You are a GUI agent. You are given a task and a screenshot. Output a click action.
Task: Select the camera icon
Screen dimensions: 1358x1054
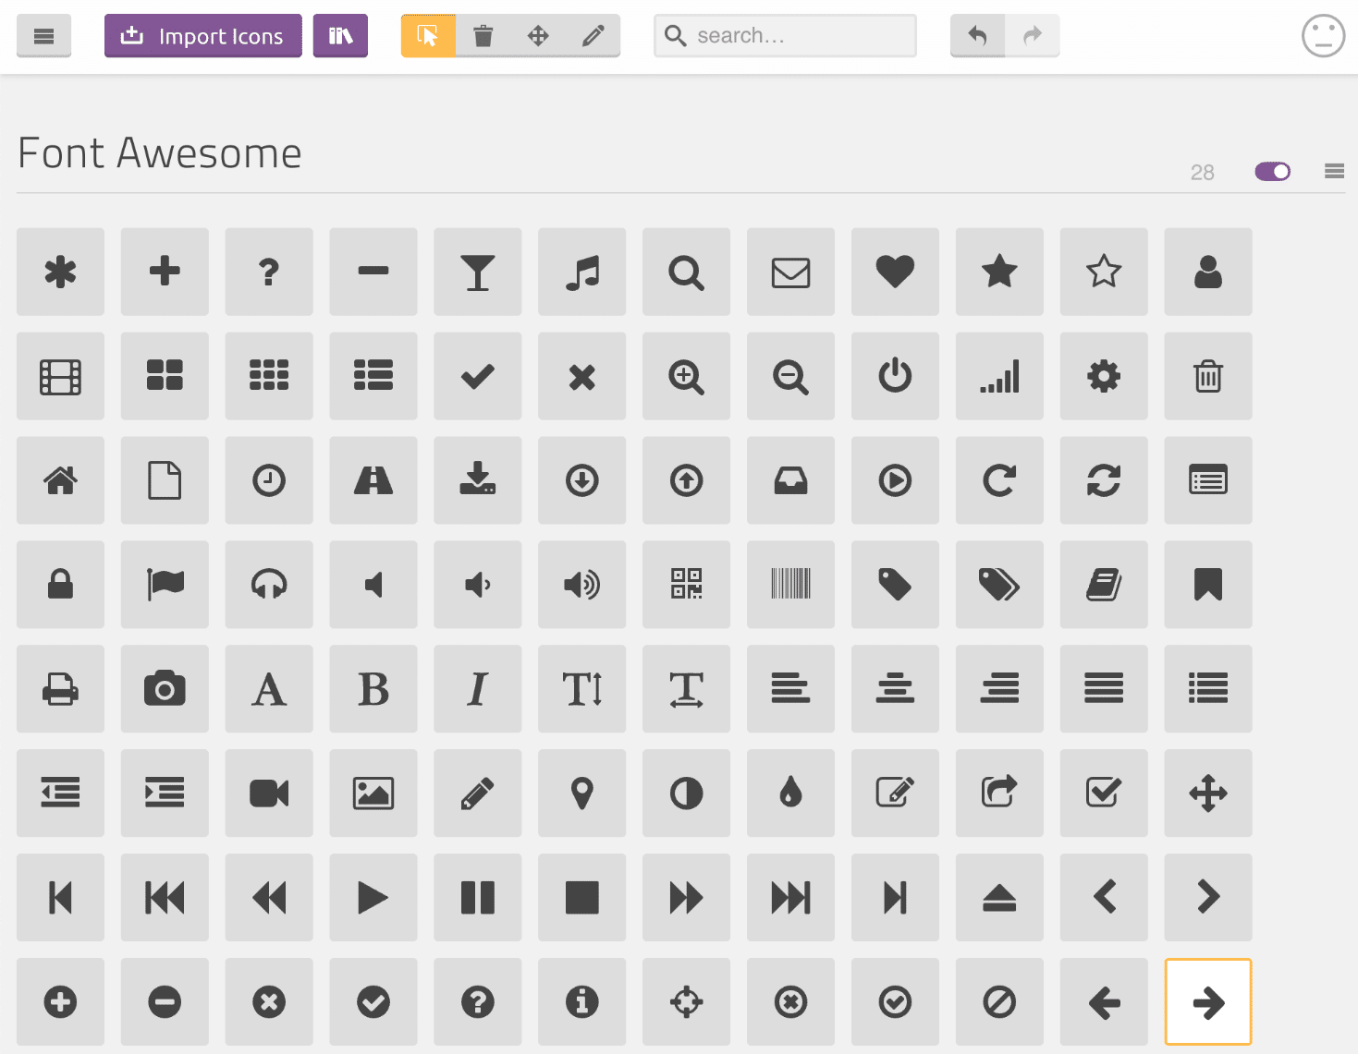coord(165,688)
